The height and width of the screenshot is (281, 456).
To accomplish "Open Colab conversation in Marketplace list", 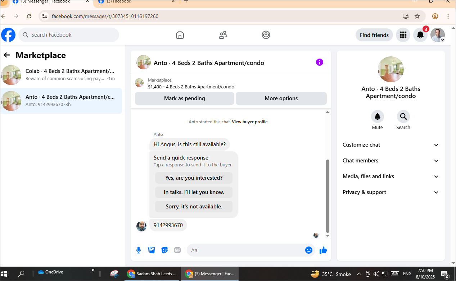I will click(x=61, y=75).
